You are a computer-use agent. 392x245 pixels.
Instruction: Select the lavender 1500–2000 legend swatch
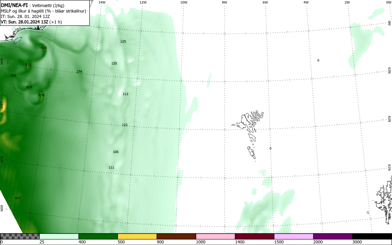point(294,236)
